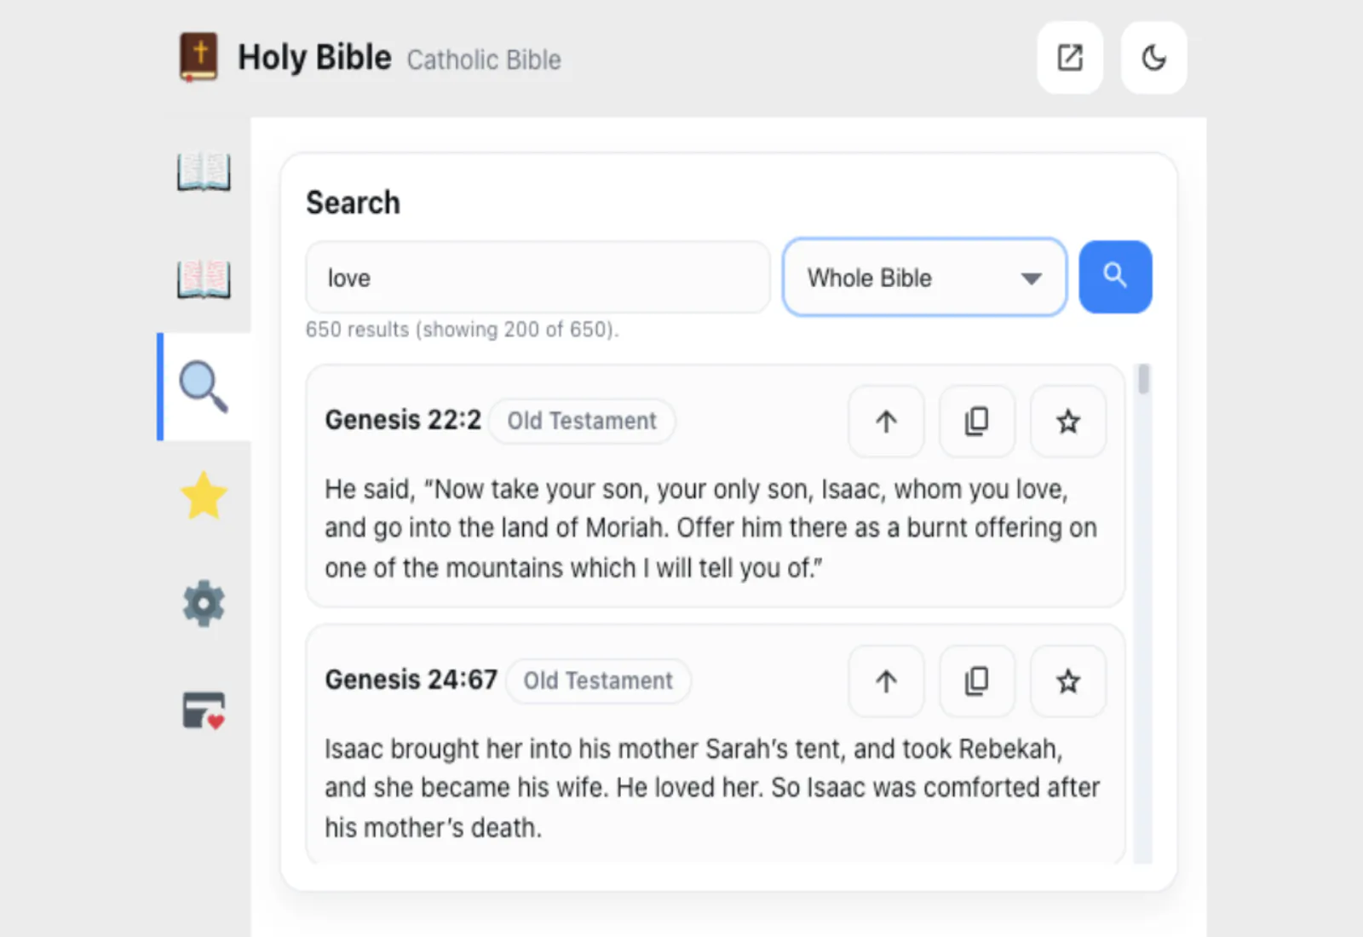Screen dimensions: 1363x937
Task: Star the Genesis 24:67 verse
Action: [1067, 681]
